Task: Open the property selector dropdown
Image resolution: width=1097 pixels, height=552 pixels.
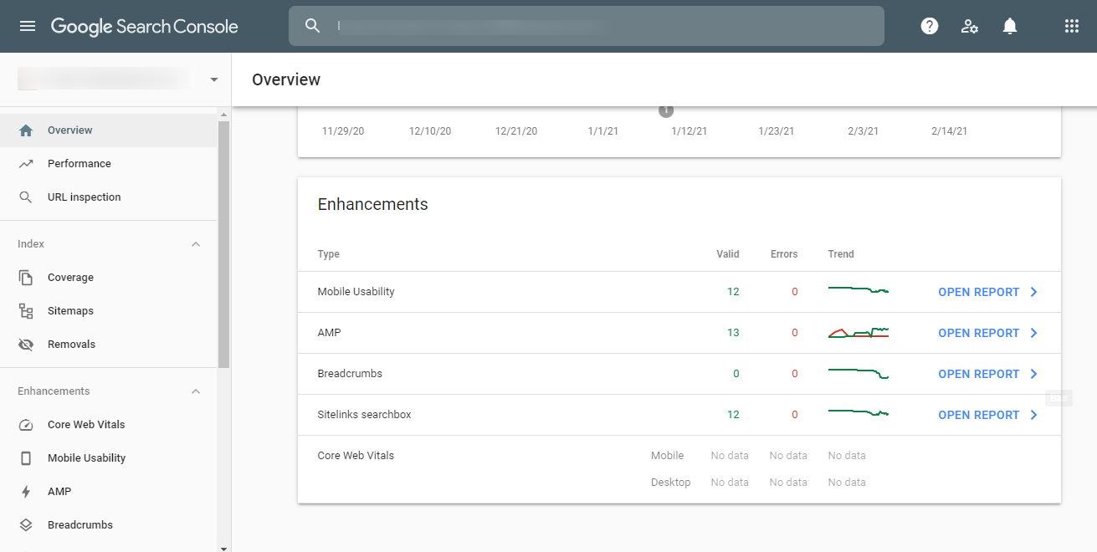Action: click(213, 79)
